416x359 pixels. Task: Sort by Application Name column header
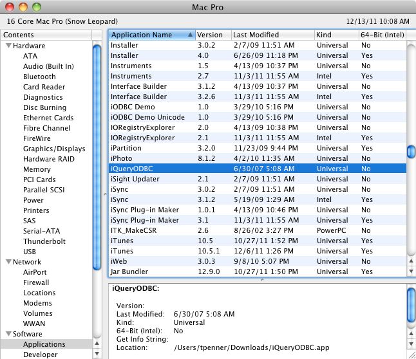pyautogui.click(x=151, y=35)
